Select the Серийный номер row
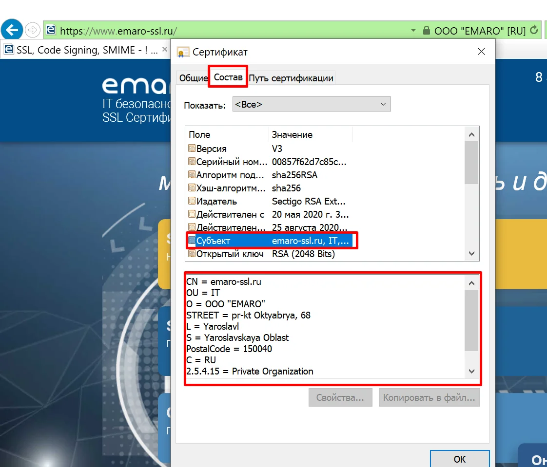The height and width of the screenshot is (467, 547). (x=269, y=162)
